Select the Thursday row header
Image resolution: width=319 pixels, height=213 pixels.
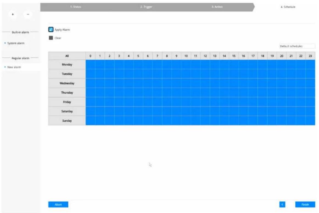tap(67, 93)
